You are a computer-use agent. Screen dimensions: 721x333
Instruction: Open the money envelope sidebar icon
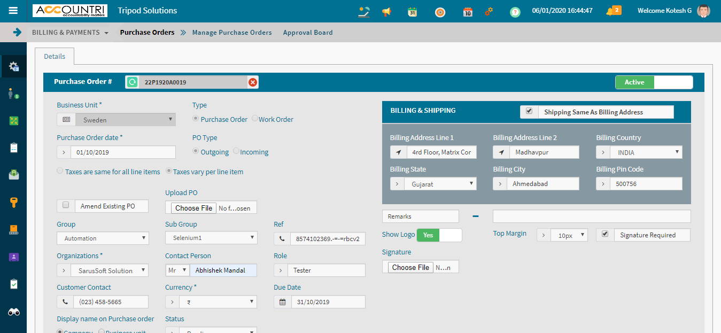tap(14, 174)
